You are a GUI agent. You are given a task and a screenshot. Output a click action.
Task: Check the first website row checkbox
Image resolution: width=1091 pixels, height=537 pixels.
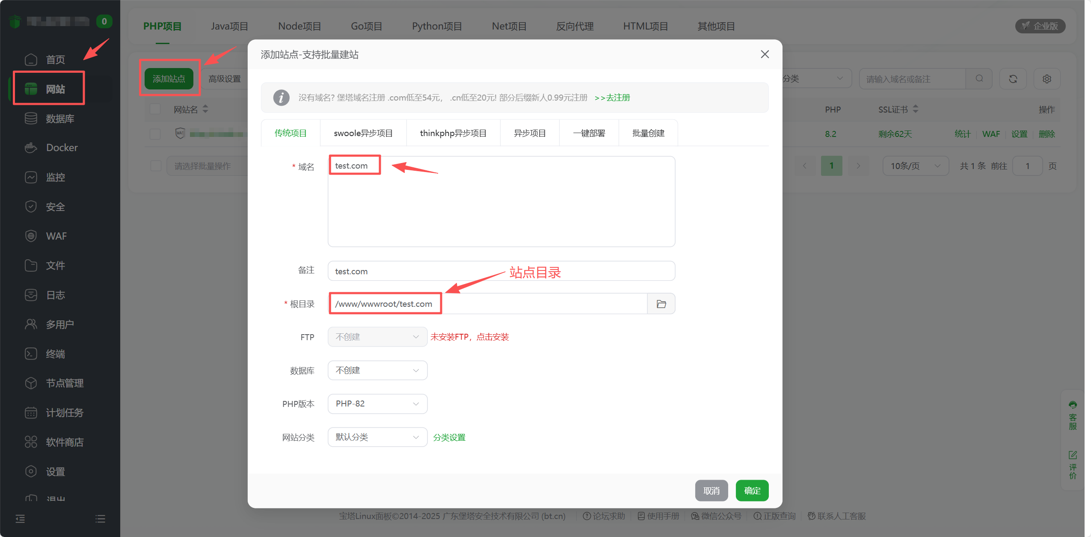[155, 134]
